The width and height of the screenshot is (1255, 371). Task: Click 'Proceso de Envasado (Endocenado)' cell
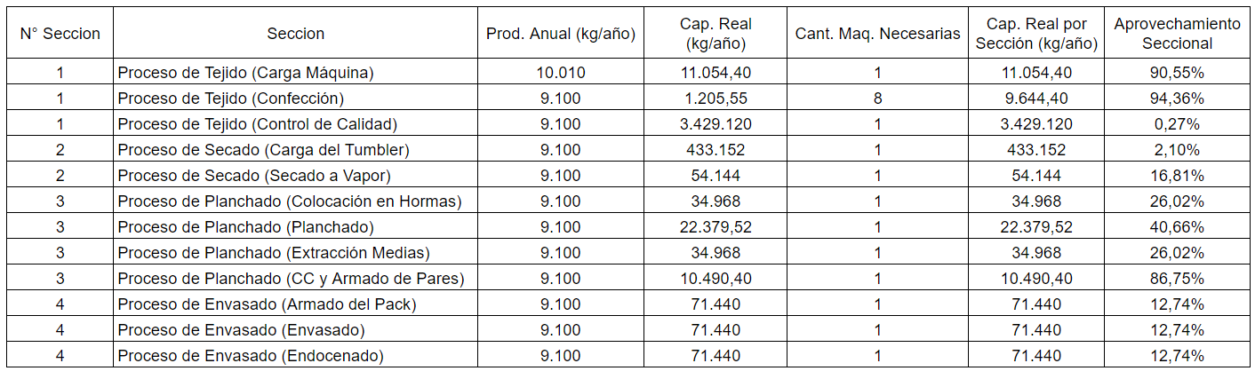tap(295, 356)
